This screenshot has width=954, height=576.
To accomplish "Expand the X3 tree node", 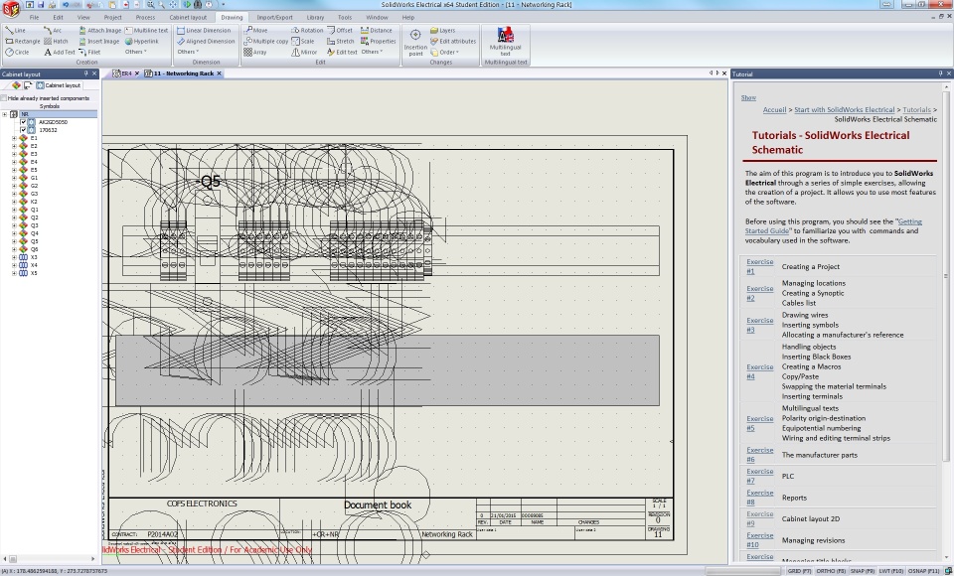I will tap(14, 257).
